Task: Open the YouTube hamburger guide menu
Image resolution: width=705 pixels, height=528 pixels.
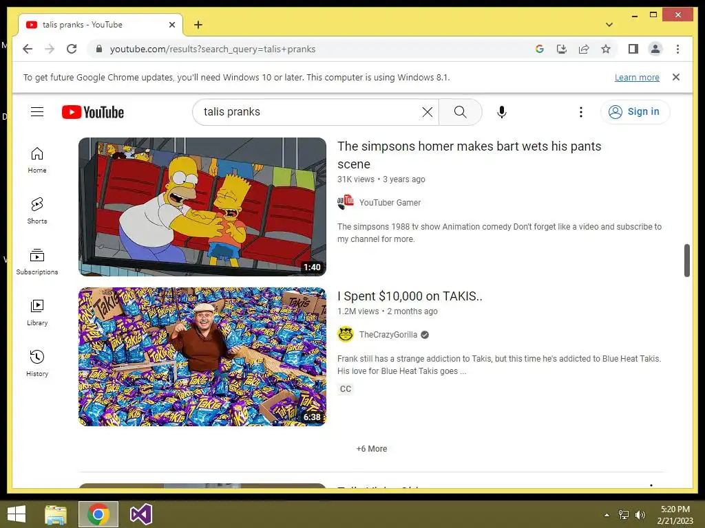Action: coord(37,112)
